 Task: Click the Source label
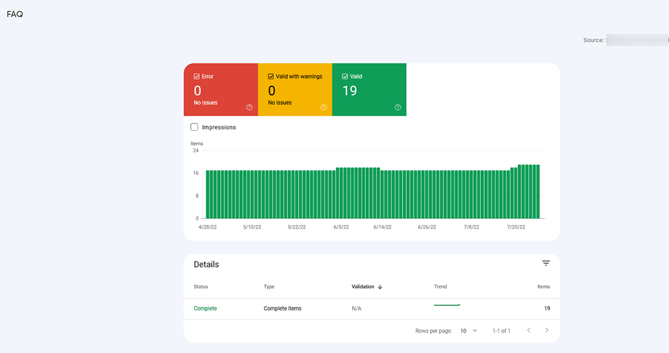point(593,40)
